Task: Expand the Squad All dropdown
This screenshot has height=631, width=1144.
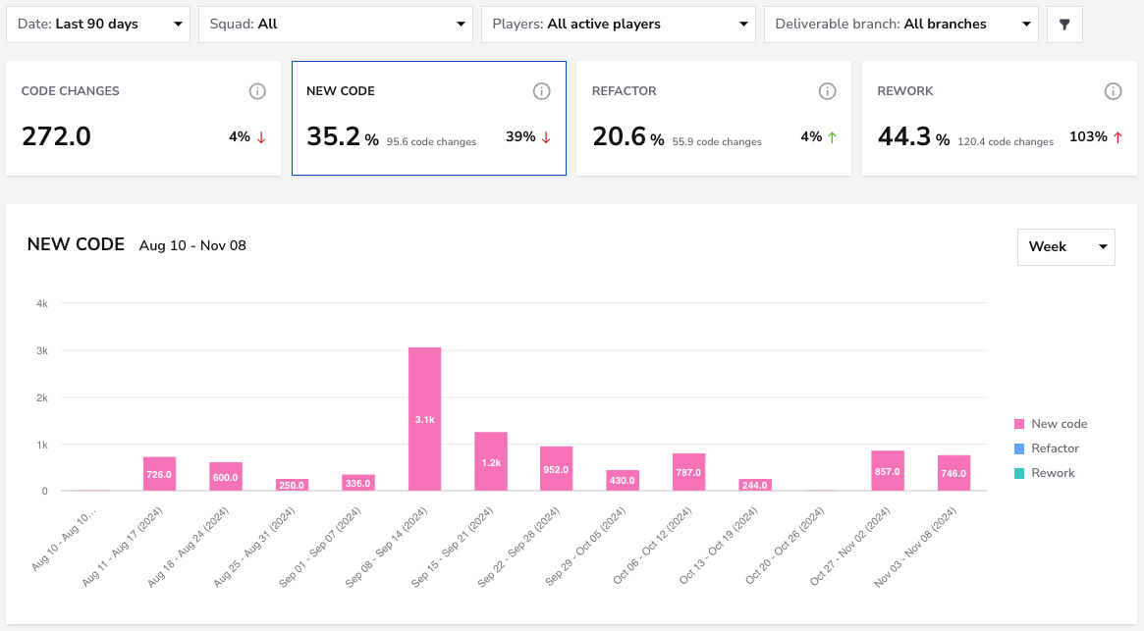Action: tap(336, 25)
